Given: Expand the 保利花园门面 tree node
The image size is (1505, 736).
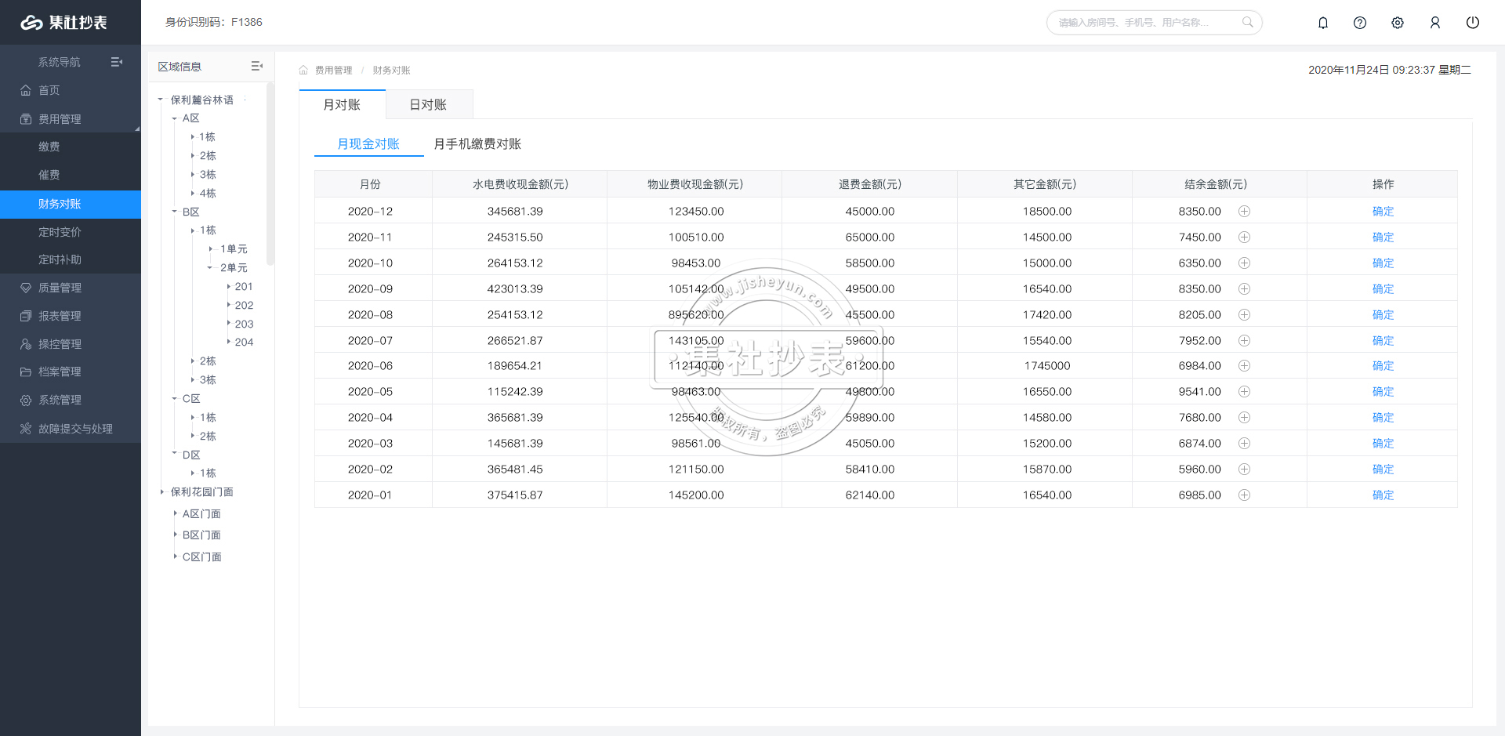Looking at the screenshot, I should point(162,492).
